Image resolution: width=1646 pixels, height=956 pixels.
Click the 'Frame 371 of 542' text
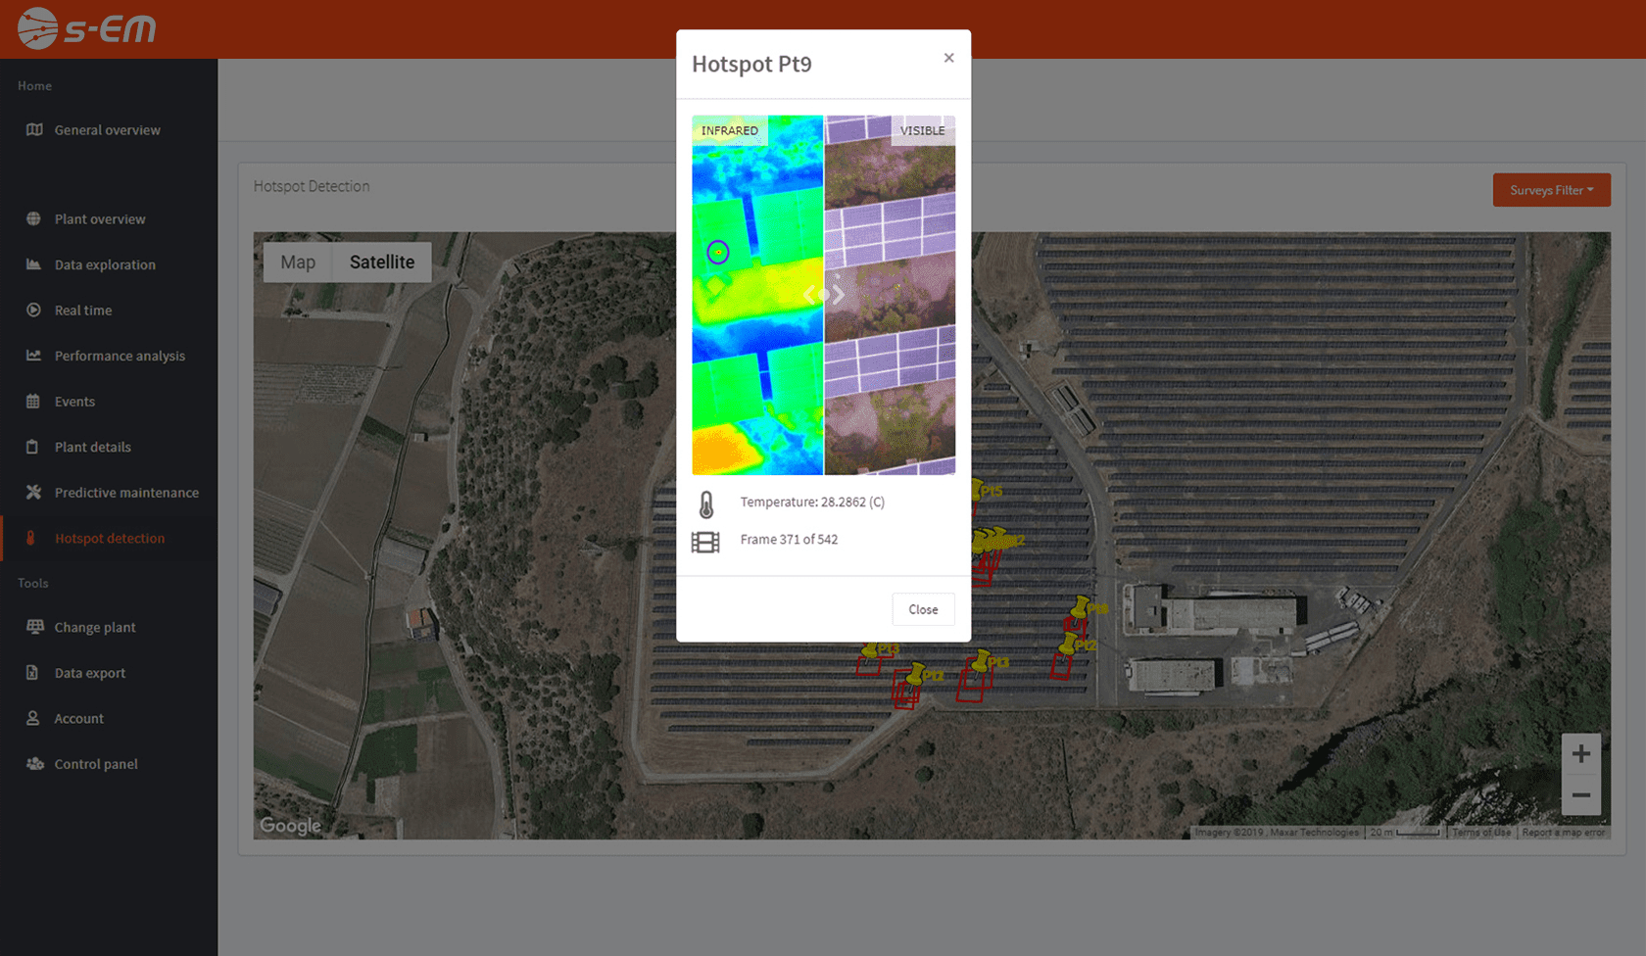point(789,539)
